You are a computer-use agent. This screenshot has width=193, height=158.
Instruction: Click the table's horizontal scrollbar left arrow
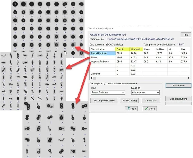(91, 78)
